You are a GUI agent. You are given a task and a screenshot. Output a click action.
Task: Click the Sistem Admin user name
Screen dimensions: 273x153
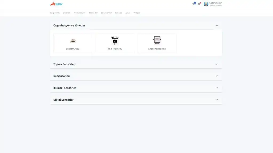click(216, 3)
